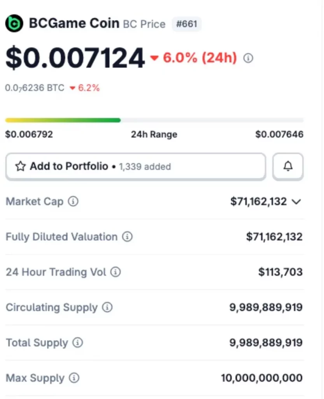Click the 24h low value $0.006792
Screen dimensions: 324x399
click(29, 134)
